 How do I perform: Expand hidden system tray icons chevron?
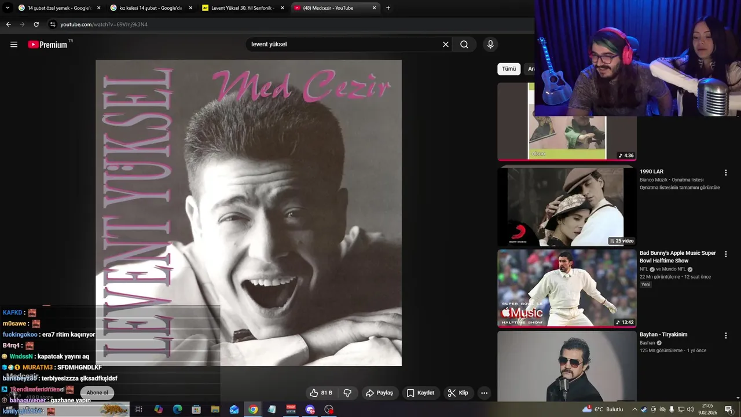[x=634, y=409]
